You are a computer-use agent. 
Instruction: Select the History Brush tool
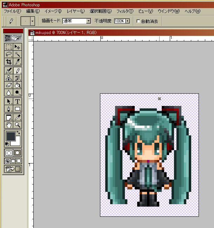click(x=18, y=78)
